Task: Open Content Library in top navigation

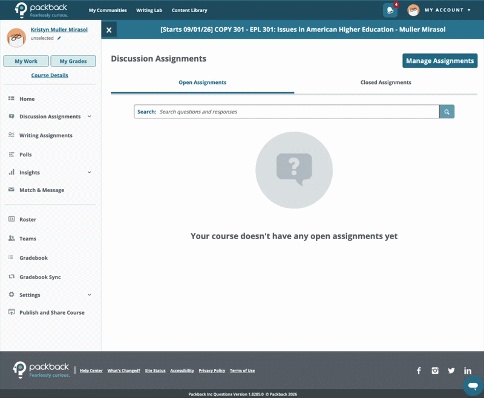Action: (189, 10)
